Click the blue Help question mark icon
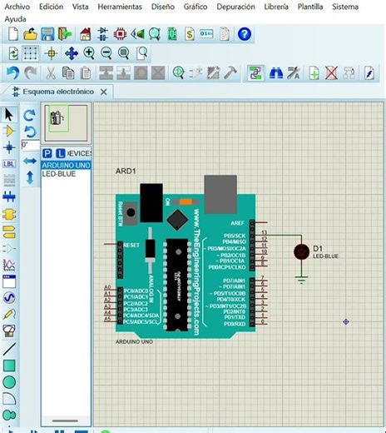This screenshot has height=433, width=386. tap(245, 34)
